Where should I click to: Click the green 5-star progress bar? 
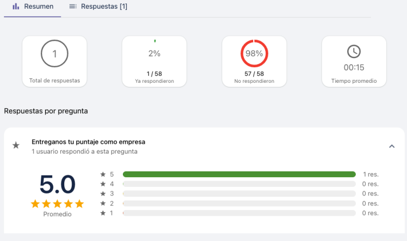tap(239, 174)
